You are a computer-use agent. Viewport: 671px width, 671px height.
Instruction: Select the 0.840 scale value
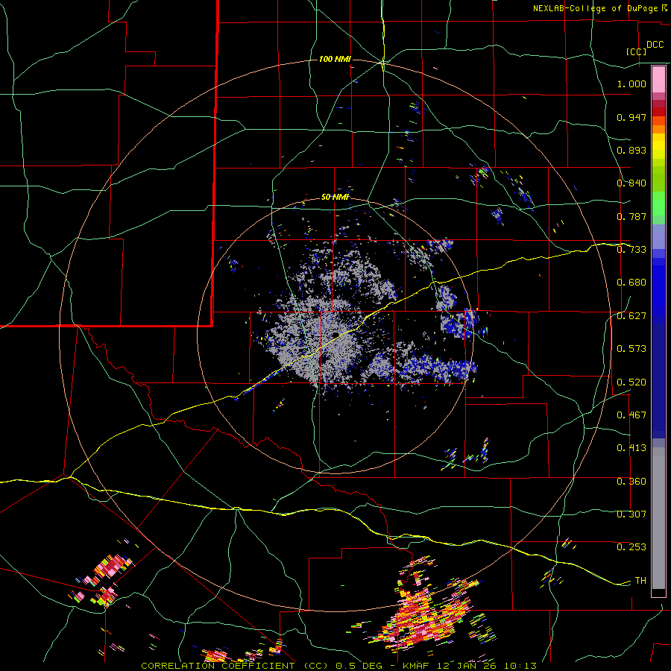631,183
